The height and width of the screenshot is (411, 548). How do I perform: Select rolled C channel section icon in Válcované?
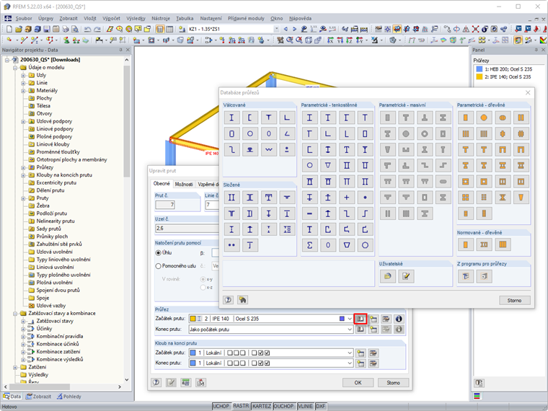click(250, 118)
